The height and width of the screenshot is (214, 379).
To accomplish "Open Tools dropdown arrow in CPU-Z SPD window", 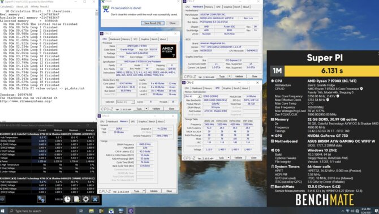I will (x=228, y=157).
